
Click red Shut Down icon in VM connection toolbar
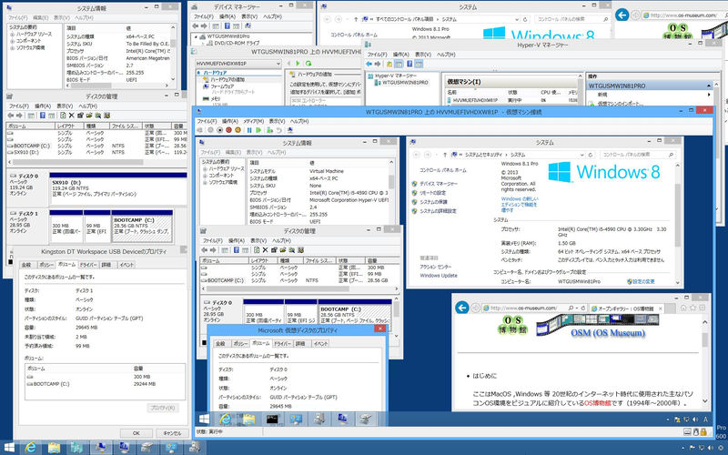click(228, 130)
